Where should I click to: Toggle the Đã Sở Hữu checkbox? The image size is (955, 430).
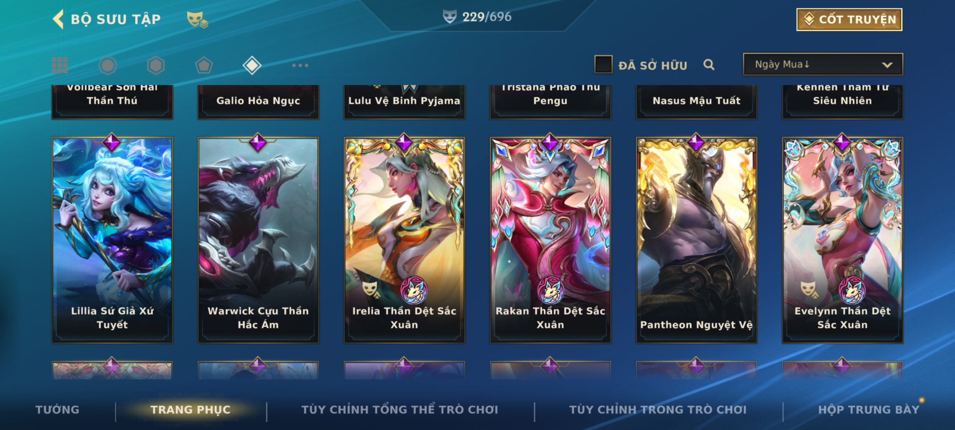(x=603, y=64)
